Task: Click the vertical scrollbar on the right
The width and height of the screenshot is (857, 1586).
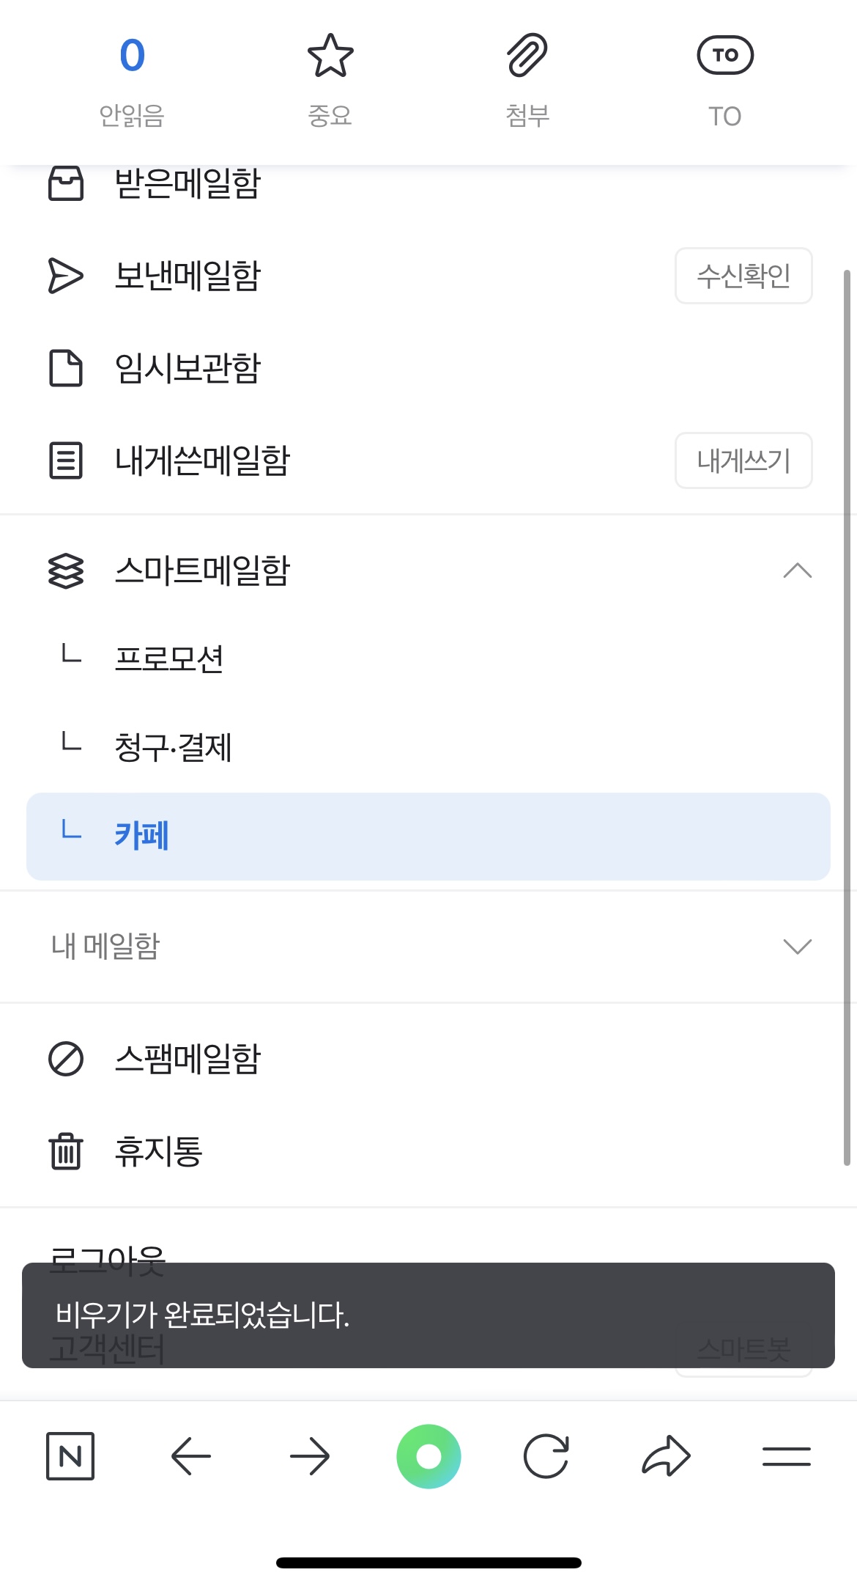Action: click(x=847, y=717)
